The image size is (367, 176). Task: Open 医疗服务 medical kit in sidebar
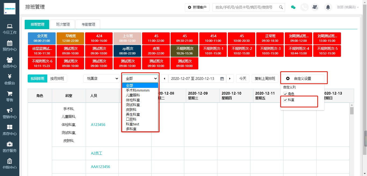click(10, 144)
